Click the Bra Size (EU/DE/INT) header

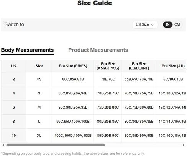point(139,66)
